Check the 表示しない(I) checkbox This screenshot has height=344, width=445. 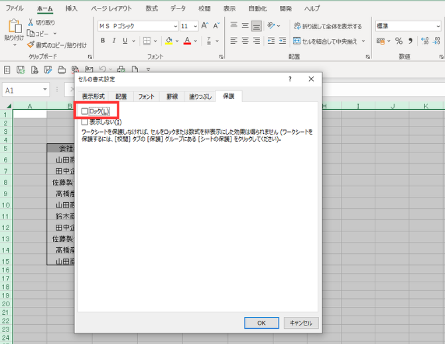[x=84, y=122]
